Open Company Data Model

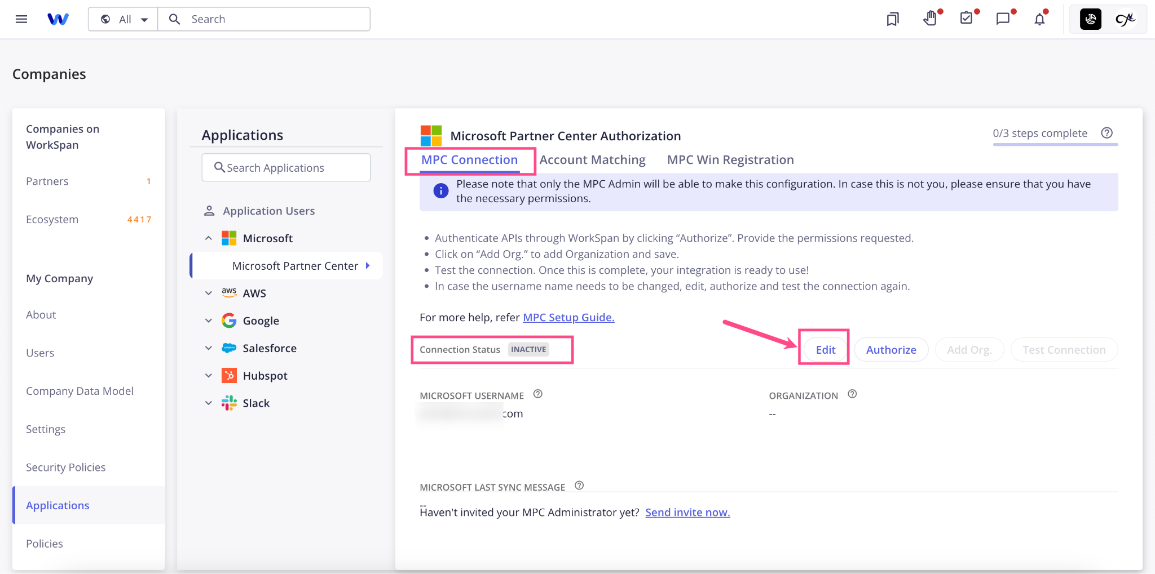pos(80,391)
